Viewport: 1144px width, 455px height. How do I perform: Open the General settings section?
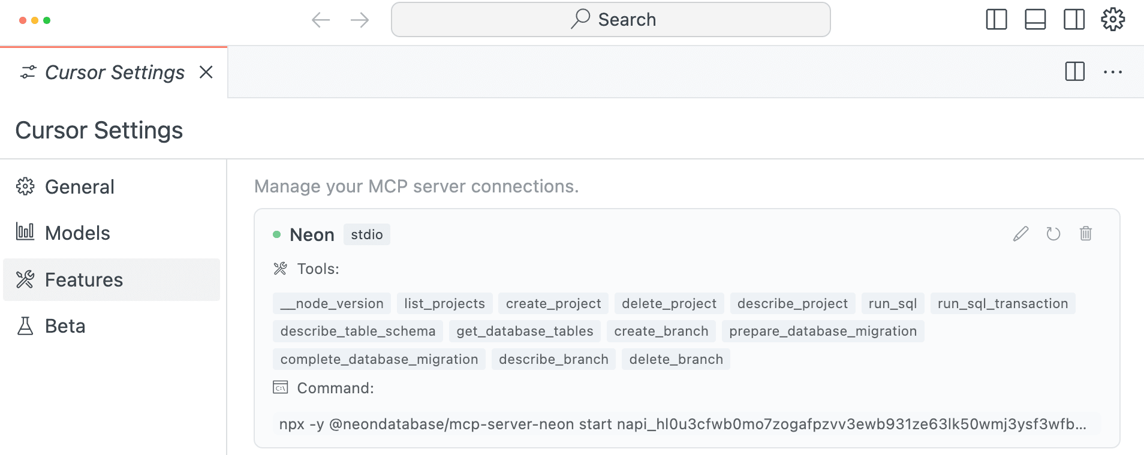[79, 187]
